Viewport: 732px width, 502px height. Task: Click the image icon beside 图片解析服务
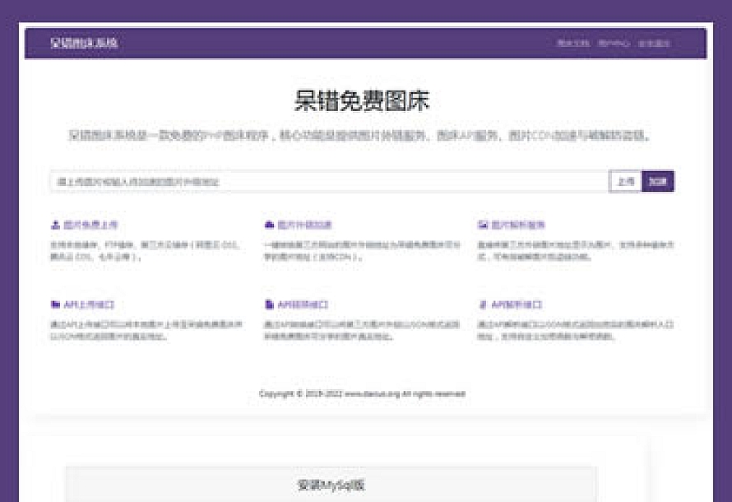[483, 225]
